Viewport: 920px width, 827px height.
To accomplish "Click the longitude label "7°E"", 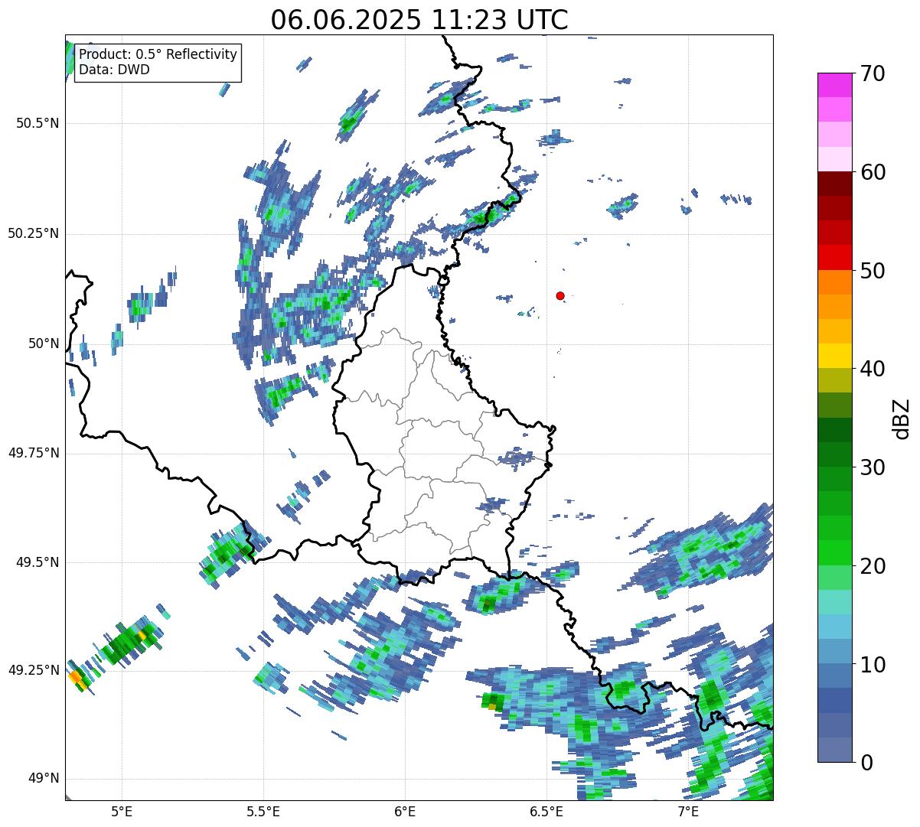I will (x=688, y=811).
